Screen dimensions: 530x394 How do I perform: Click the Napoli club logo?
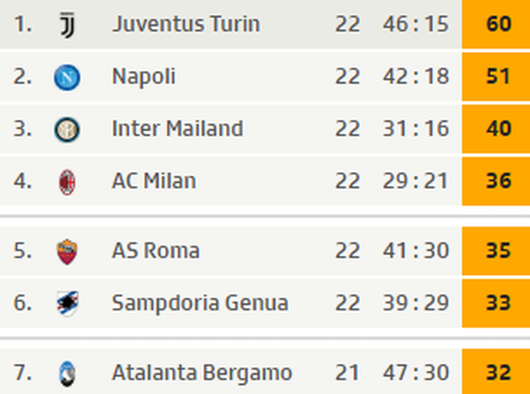point(67,77)
